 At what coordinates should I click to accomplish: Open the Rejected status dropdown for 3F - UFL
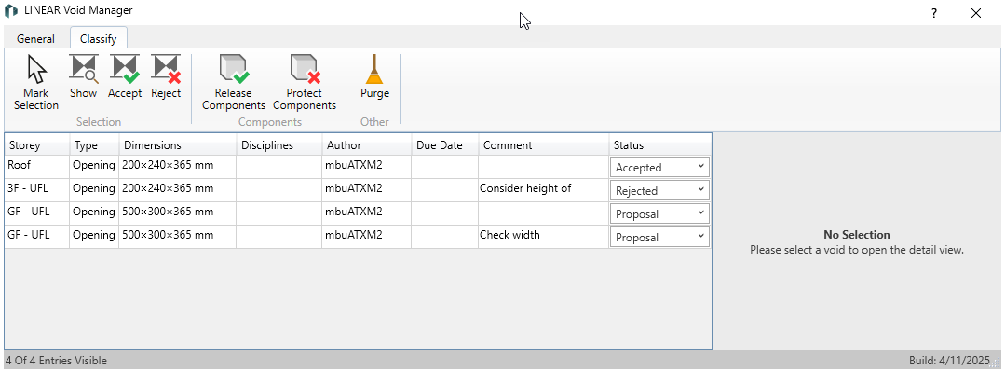659,190
